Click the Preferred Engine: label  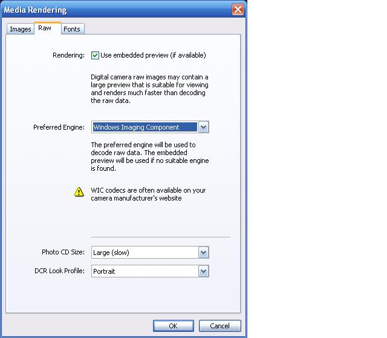(59, 127)
